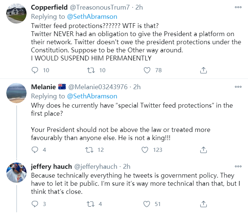This screenshot has height=213, width=248.
Task: Expand more menu on jeffery hauch's tweet
Action: tap(238, 167)
